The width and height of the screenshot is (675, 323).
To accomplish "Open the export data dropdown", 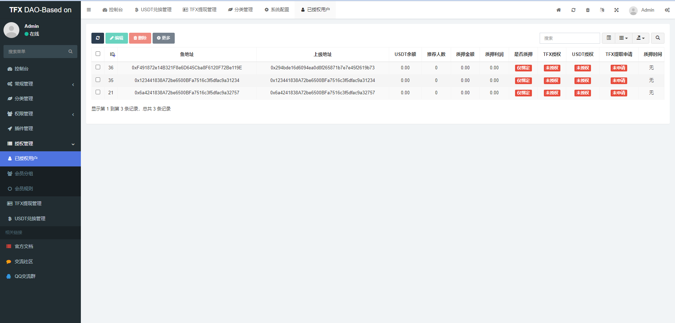I will click(x=641, y=38).
